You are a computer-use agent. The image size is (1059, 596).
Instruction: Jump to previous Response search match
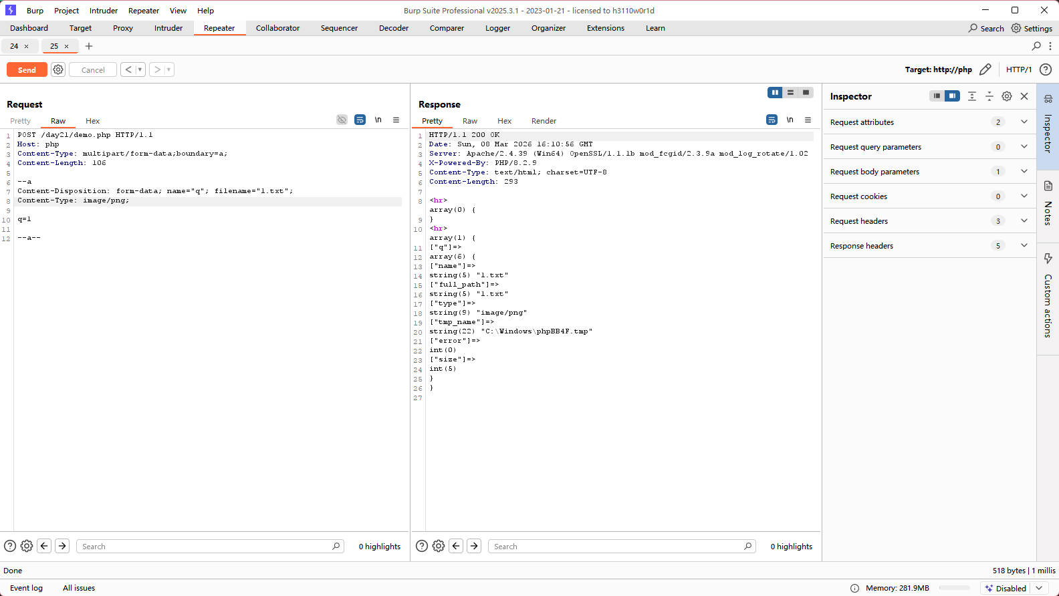point(456,546)
